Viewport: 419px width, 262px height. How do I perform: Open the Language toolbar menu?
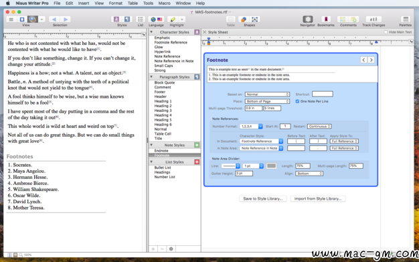point(156,19)
